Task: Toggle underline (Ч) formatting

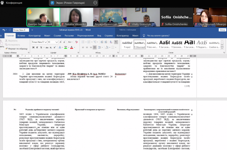Action: (x=41, y=47)
